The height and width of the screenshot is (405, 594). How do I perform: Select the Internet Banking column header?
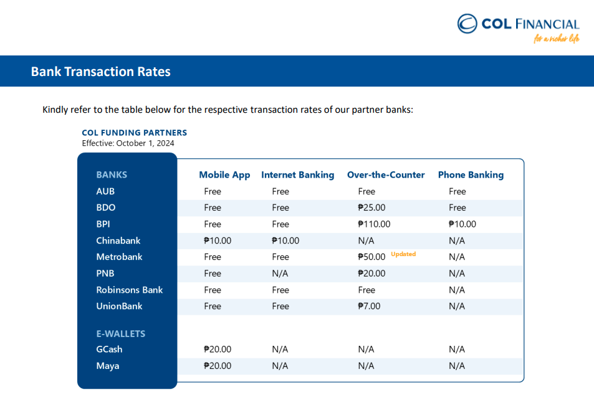[x=297, y=175]
